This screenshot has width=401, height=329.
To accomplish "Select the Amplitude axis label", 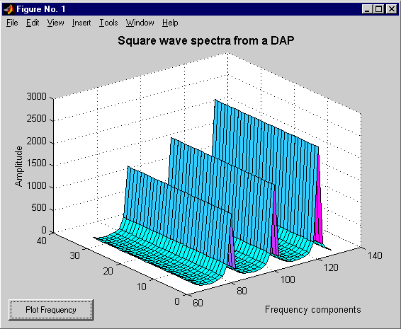I will click(18, 166).
